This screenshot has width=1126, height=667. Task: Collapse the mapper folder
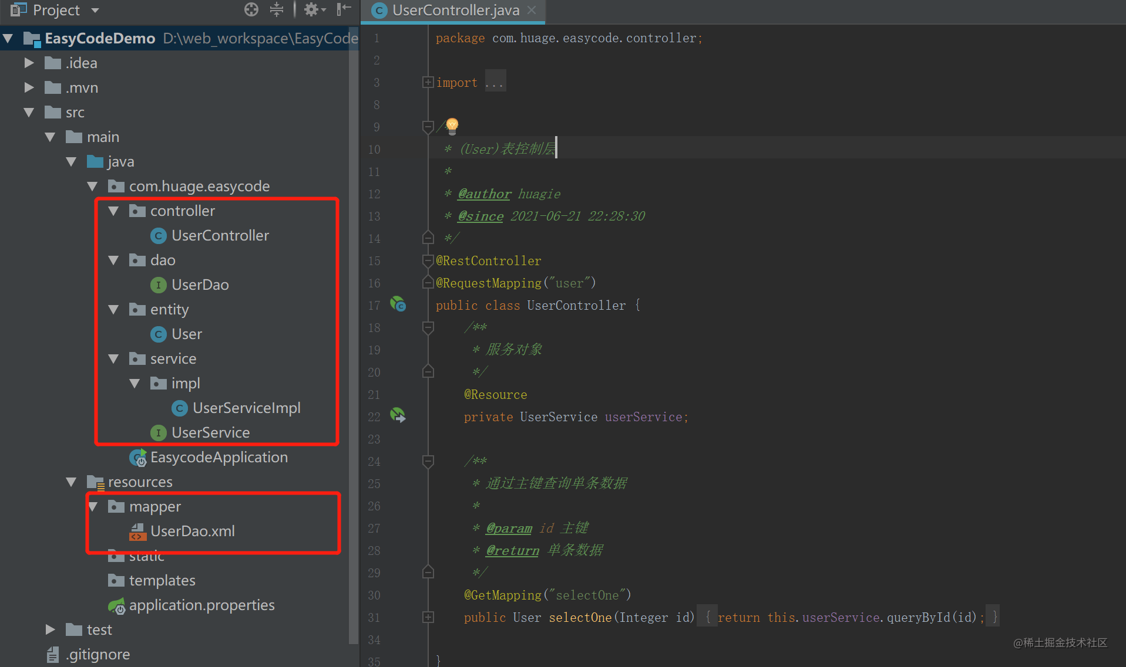tap(93, 506)
